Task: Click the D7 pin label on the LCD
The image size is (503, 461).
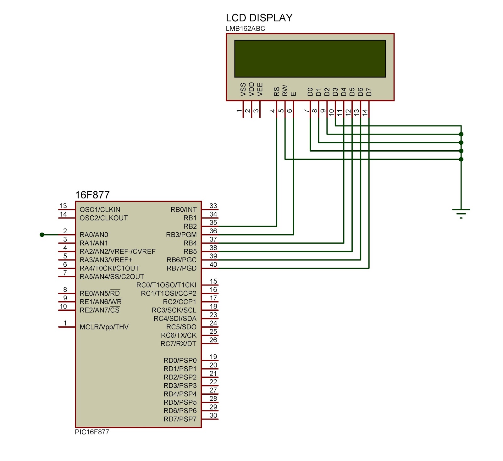Action: [x=369, y=92]
